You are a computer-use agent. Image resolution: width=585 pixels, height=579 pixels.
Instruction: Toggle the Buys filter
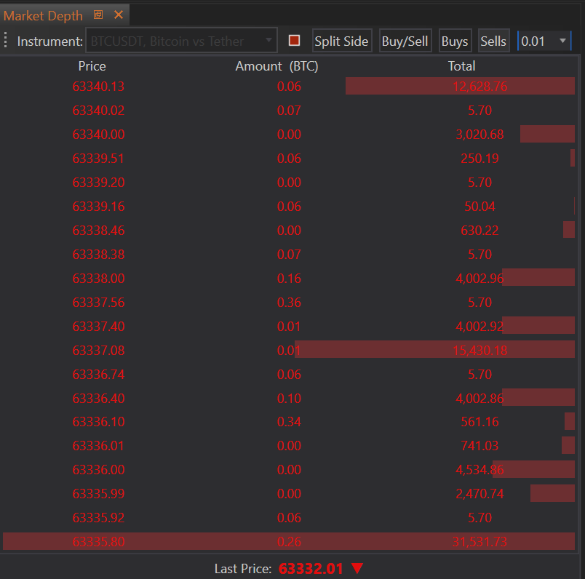455,41
